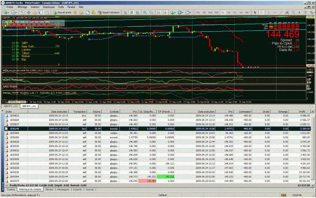Show the Market Watch window
The width and height of the screenshot is (316, 198).
tap(22, 13)
